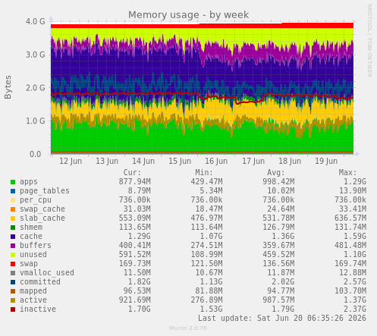
Task: Click the vmalloc_used gray legend swatch
Action: pos(13,273)
